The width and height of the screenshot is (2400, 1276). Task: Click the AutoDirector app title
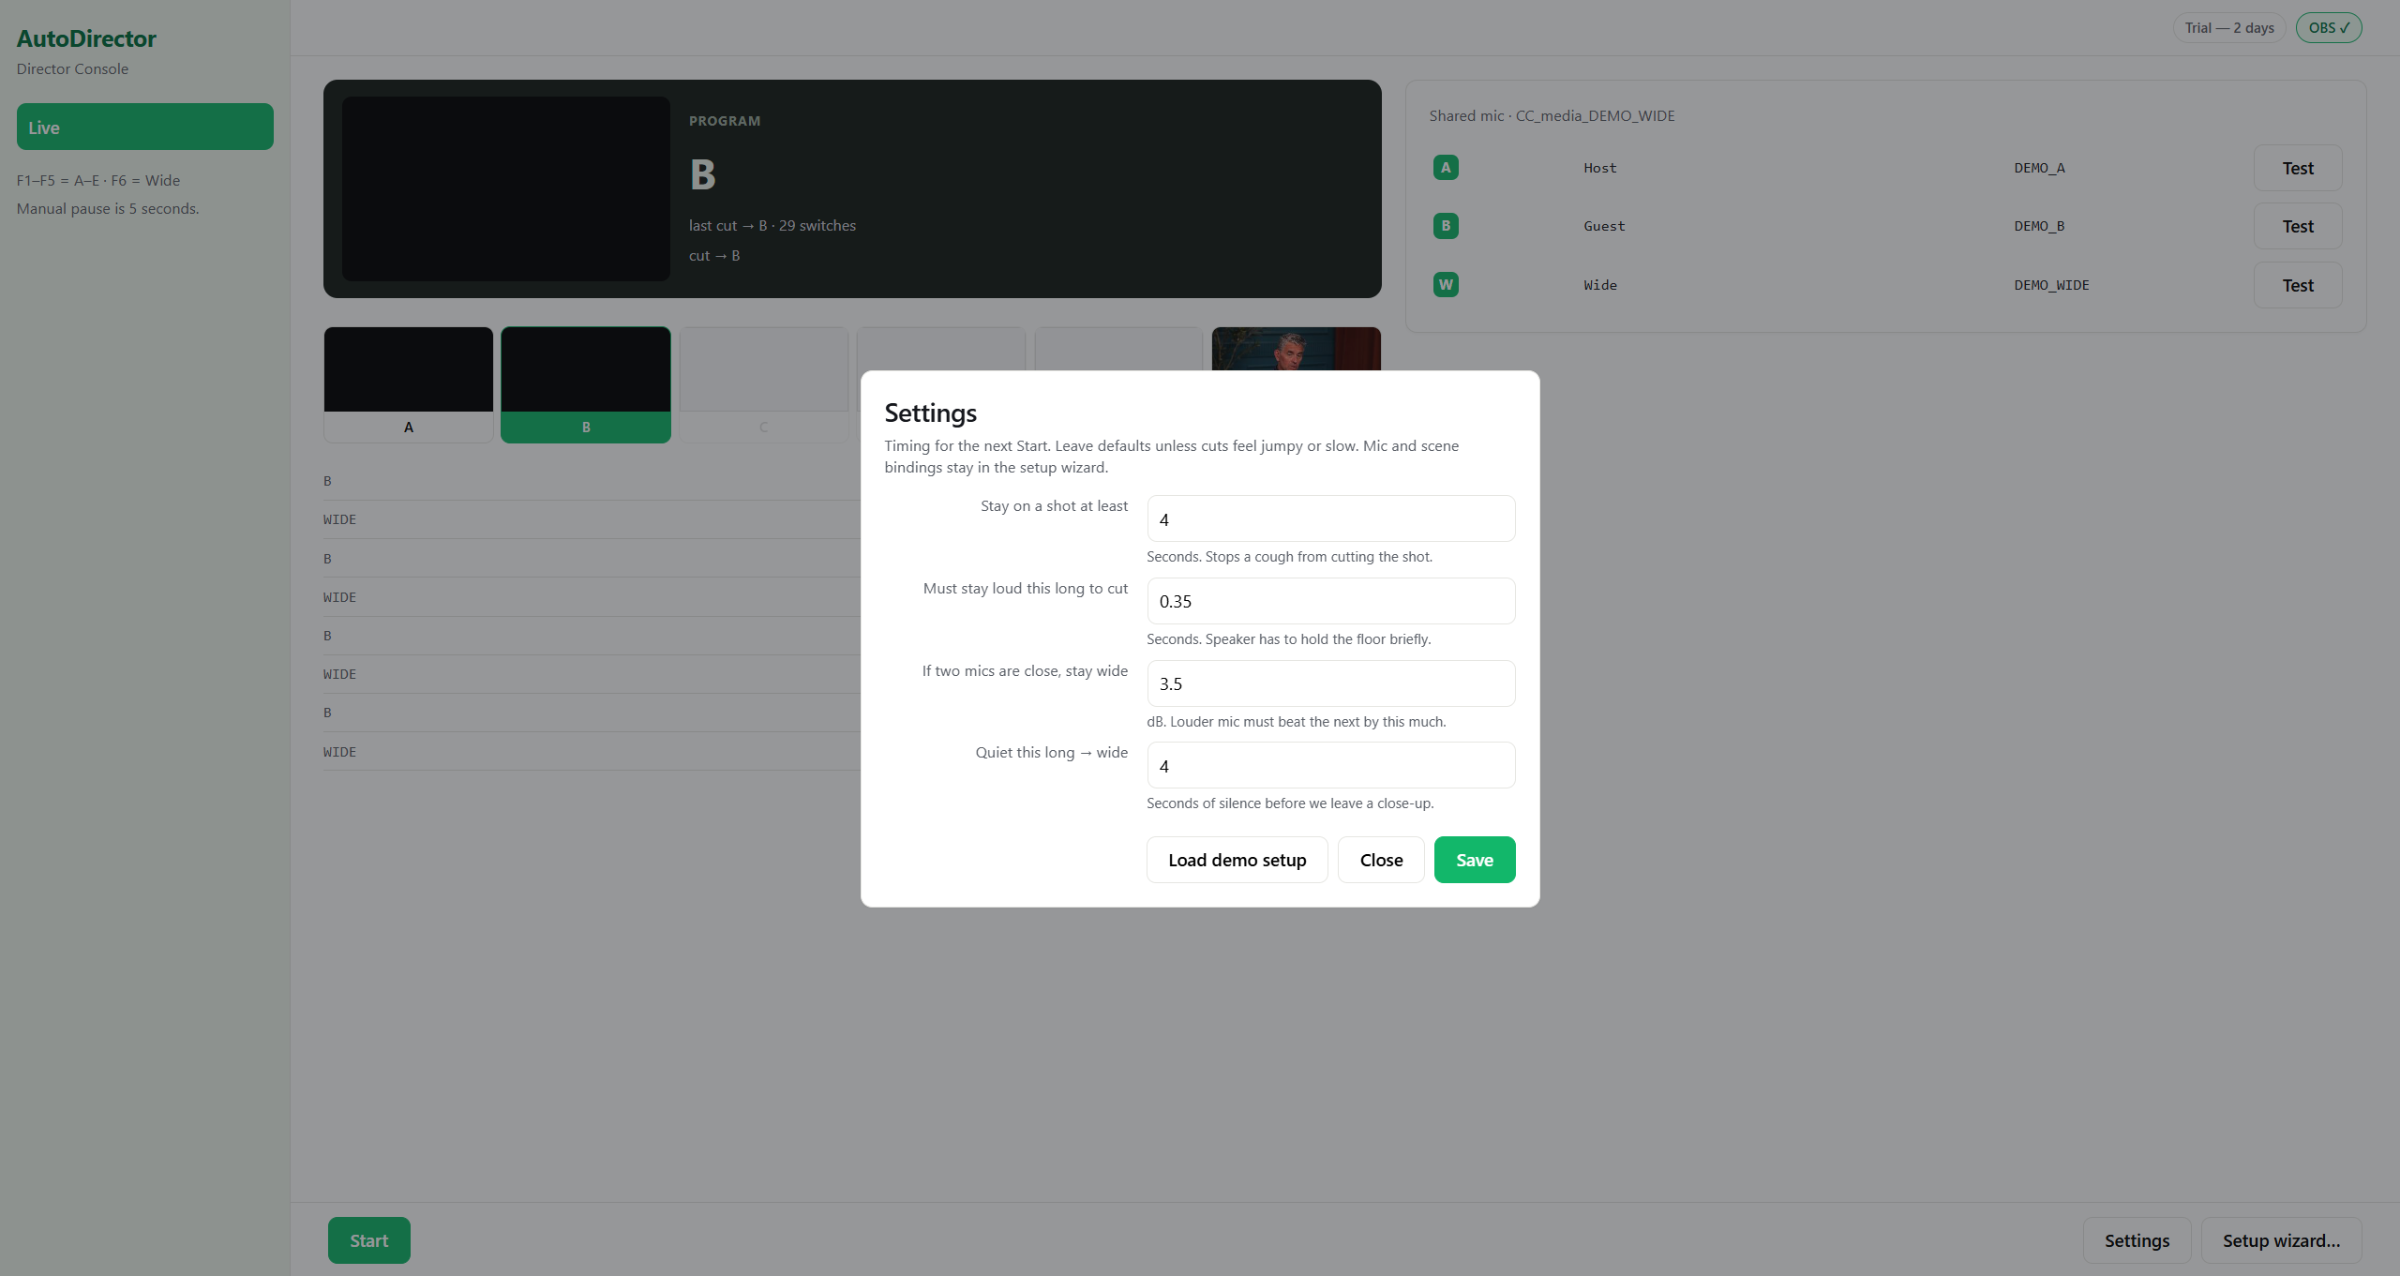coord(86,38)
